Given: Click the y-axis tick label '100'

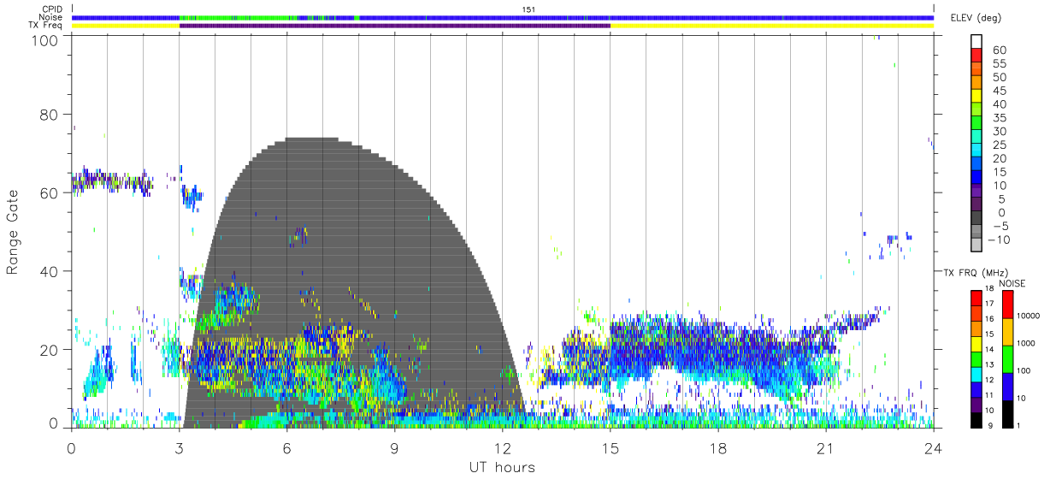Looking at the screenshot, I should point(46,39).
